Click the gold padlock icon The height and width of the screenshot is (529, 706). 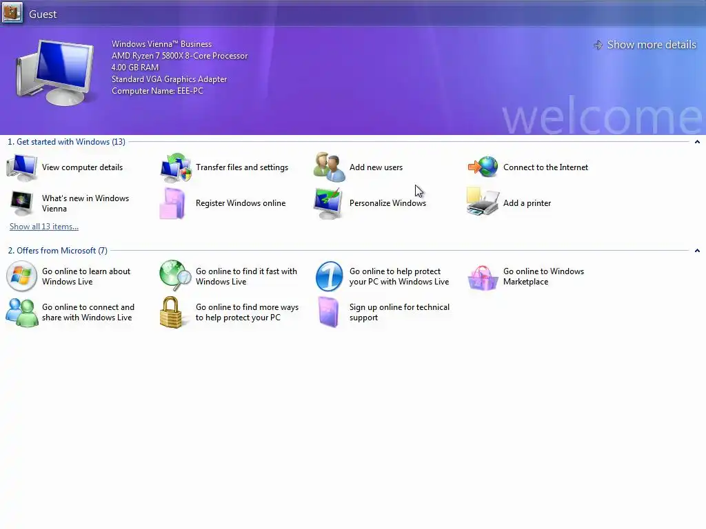tap(171, 312)
